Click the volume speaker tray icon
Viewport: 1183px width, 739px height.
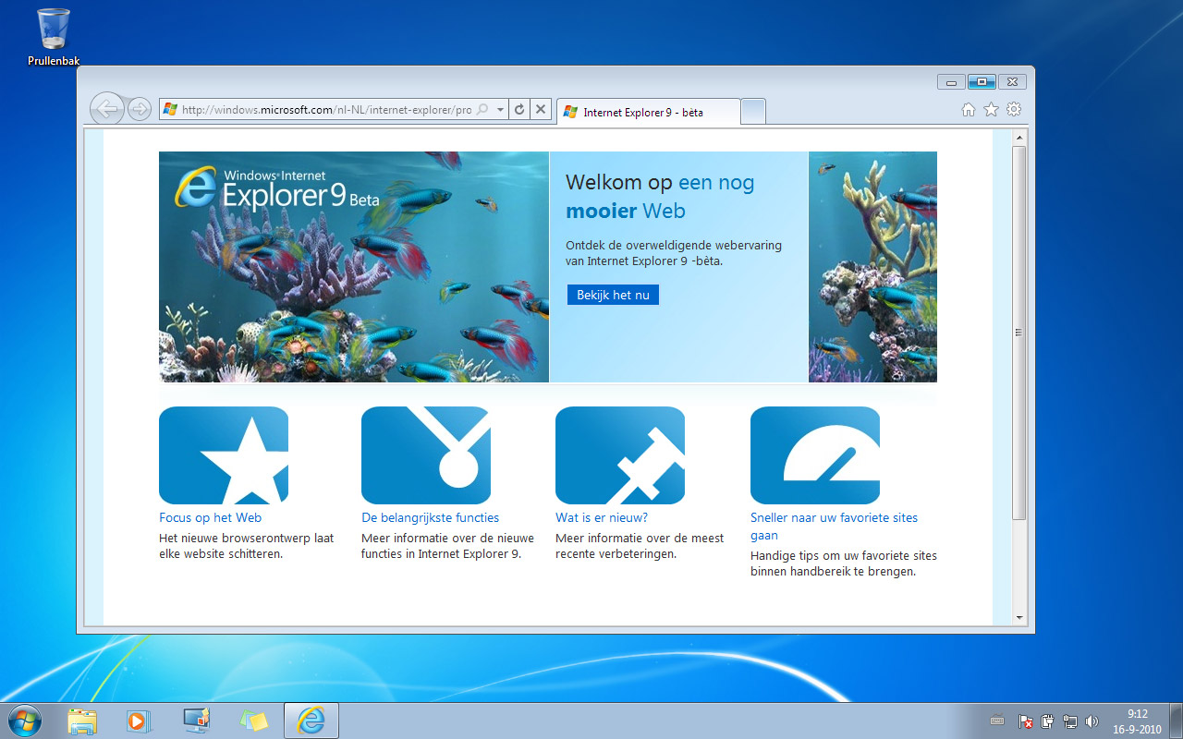coord(1092,721)
